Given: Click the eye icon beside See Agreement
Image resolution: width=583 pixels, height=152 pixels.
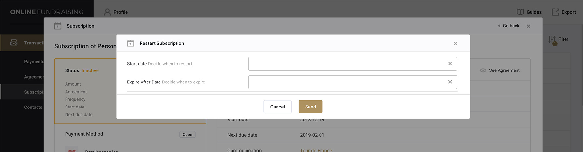Looking at the screenshot, I should point(483,70).
